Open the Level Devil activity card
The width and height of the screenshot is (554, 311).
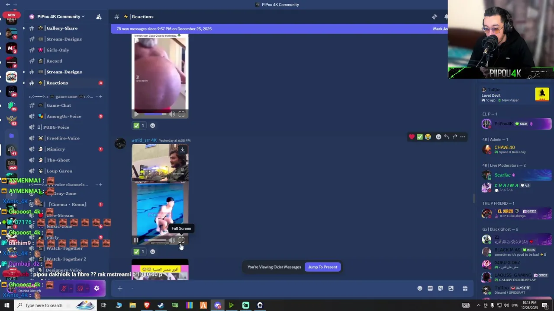tap(515, 95)
